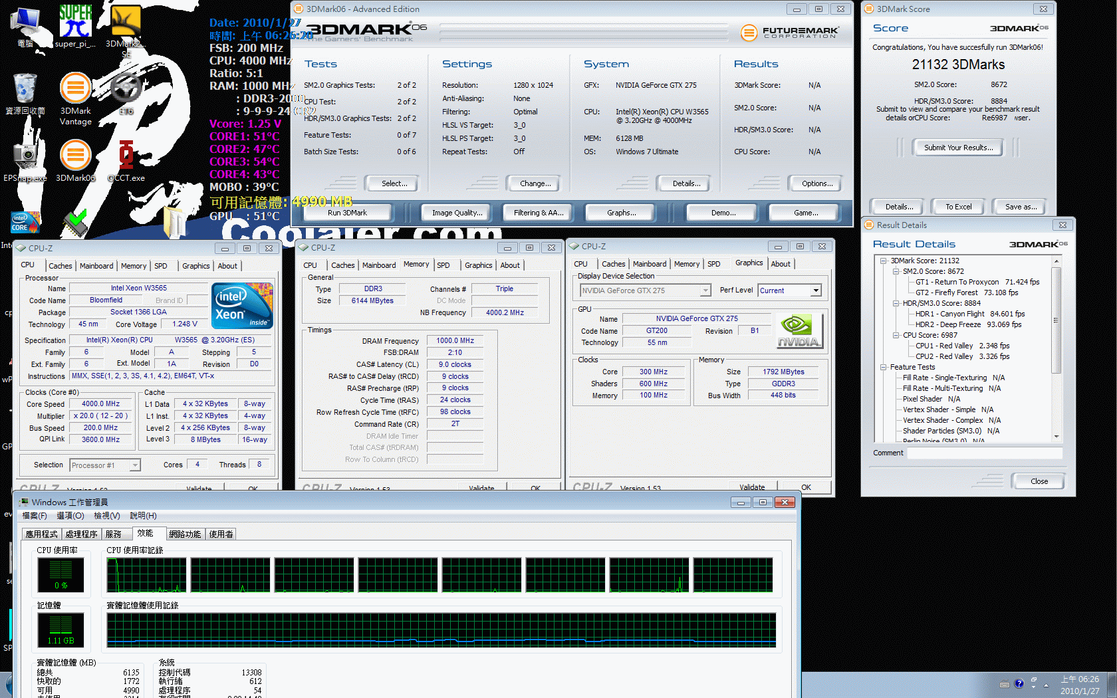This screenshot has width=1117, height=698.
Task: Launch 3DMark Vantage from the desktop
Action: coord(76,98)
